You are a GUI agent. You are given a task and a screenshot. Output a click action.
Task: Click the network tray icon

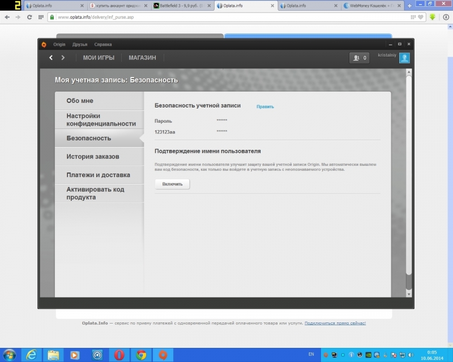point(402,355)
